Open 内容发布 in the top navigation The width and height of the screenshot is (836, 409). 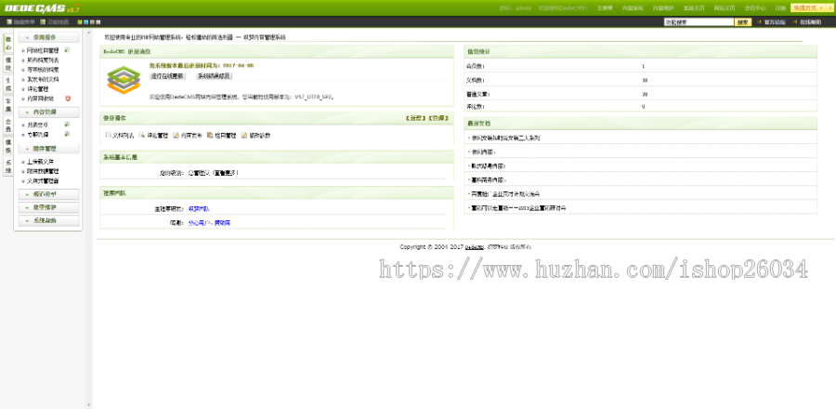[633, 8]
